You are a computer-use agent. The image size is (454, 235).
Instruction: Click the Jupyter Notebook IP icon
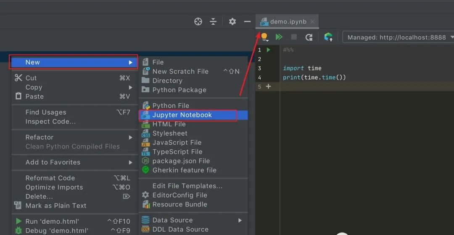pyautogui.click(x=145, y=115)
